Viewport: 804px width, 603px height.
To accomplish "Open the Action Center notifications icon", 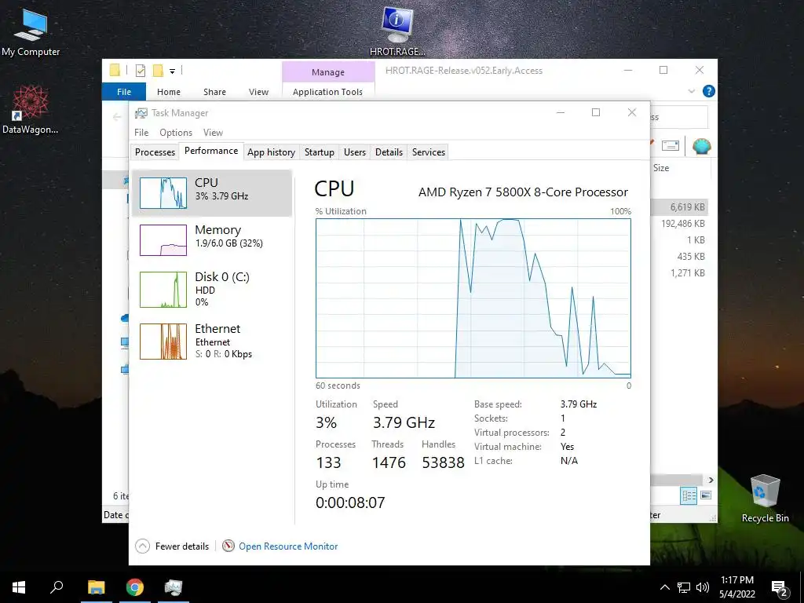I will 780,589.
